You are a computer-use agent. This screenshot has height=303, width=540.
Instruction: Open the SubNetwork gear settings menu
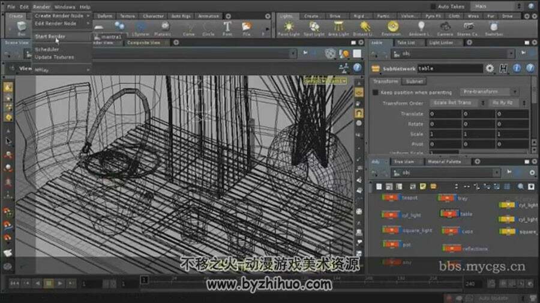point(490,68)
